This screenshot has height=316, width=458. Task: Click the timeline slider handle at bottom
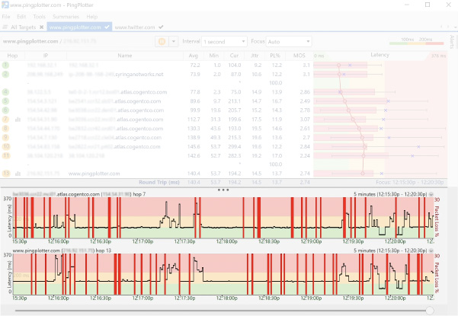pos(430,311)
